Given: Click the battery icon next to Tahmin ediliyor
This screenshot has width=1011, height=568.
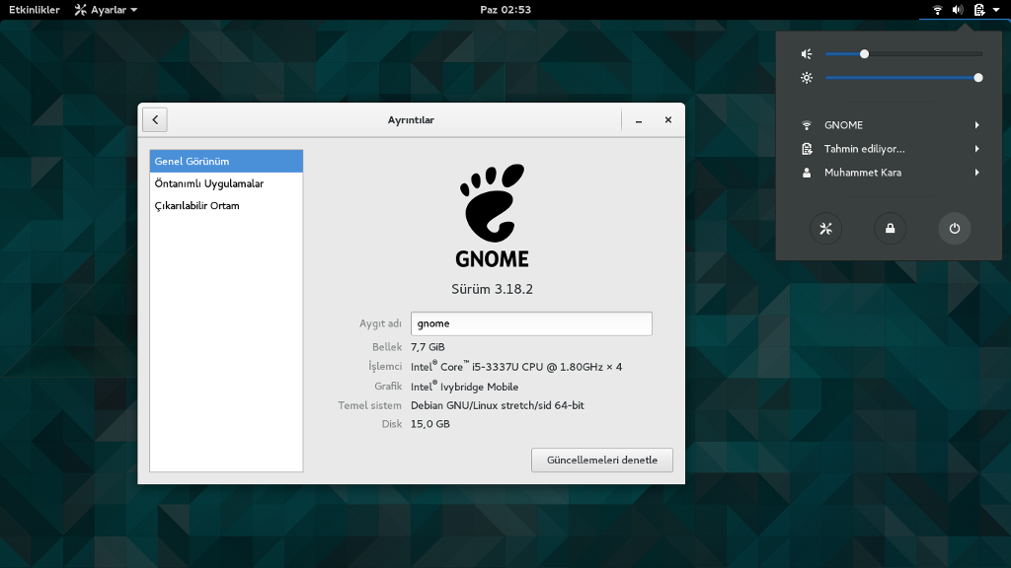Looking at the screenshot, I should 807,149.
